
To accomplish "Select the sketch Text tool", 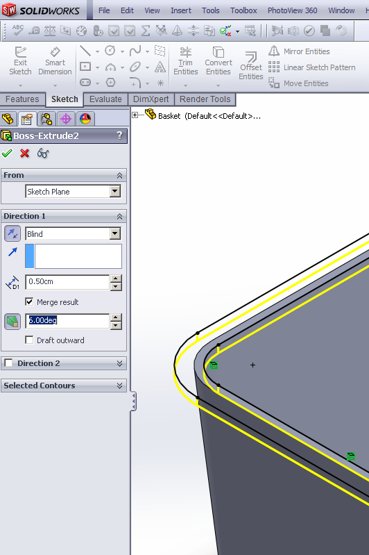I will (x=160, y=67).
